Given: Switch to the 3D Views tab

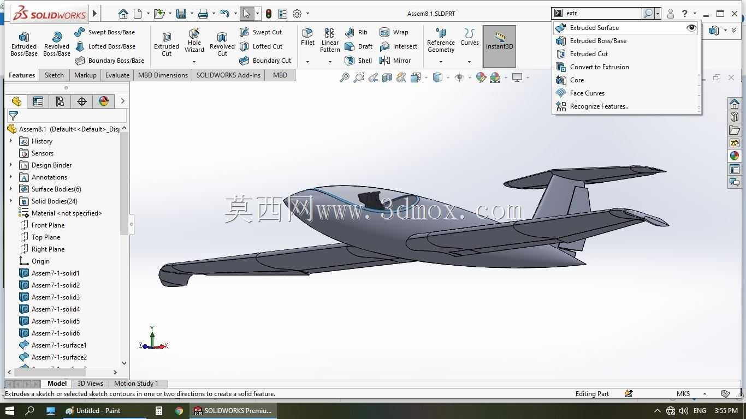Looking at the screenshot, I should click(x=90, y=384).
